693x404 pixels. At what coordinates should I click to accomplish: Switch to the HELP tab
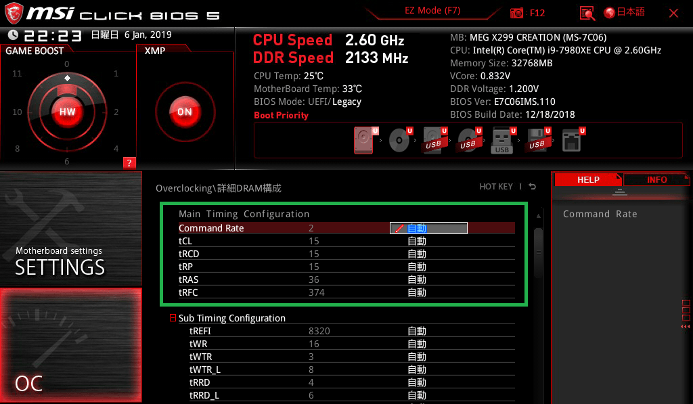pos(588,180)
